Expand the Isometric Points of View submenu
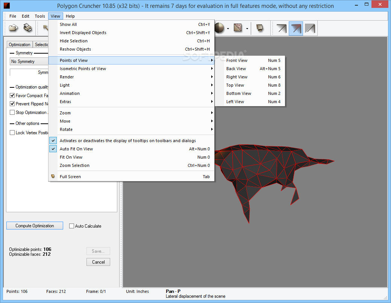Screen dimensions: 391x303 click(x=132, y=69)
